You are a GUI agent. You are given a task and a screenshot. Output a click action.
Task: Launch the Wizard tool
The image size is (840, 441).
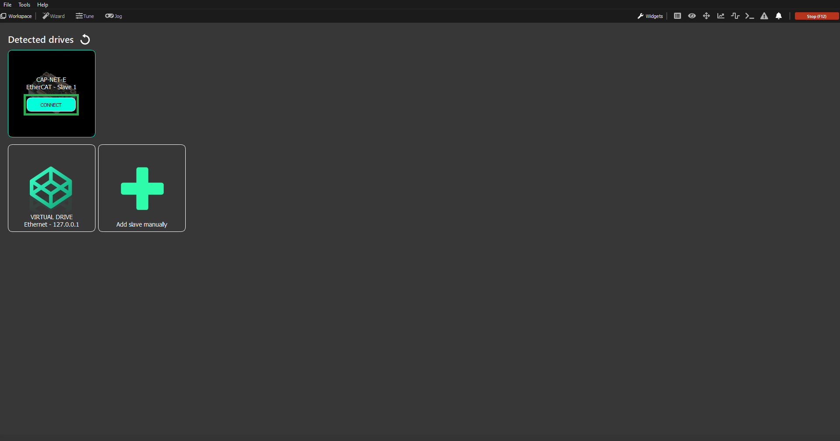click(x=53, y=16)
